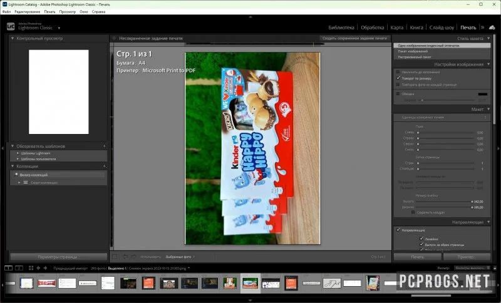This screenshot has height=303, width=501.
Task: Go back using filmstrip left arrow
Action: click(38, 268)
